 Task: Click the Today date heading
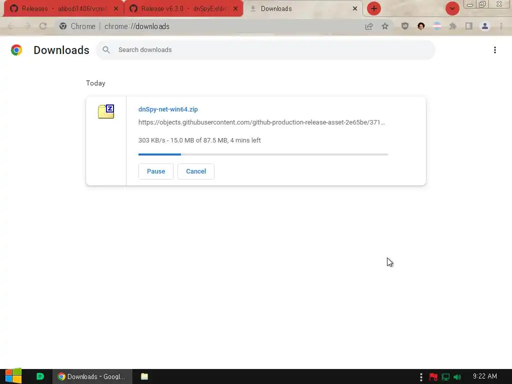tap(95, 83)
